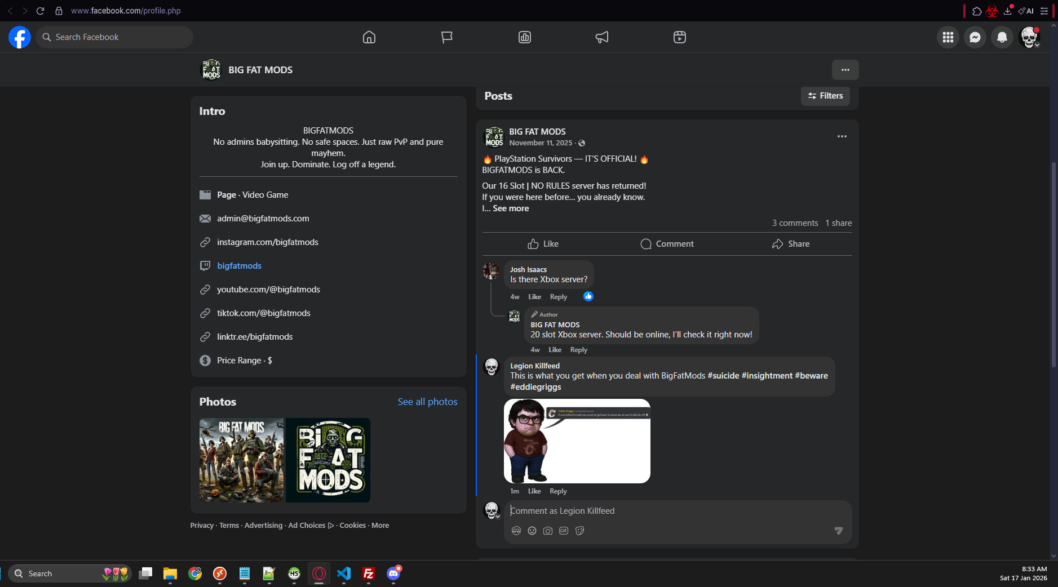Viewport: 1058px width, 587px height.
Task: Open the Professional dashboard chart icon
Action: [525, 37]
